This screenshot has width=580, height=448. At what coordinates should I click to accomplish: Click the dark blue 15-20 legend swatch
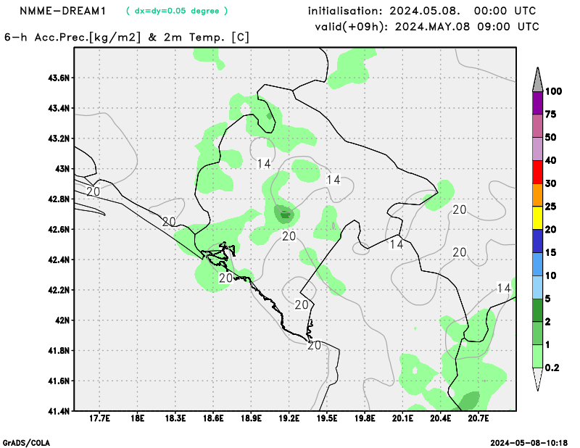(537, 241)
